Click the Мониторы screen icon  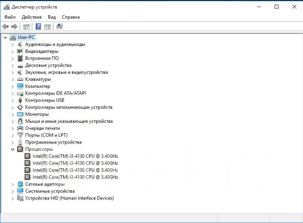(x=20, y=114)
